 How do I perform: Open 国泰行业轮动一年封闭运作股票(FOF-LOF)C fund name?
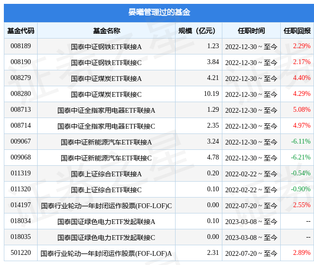[x=106, y=206]
